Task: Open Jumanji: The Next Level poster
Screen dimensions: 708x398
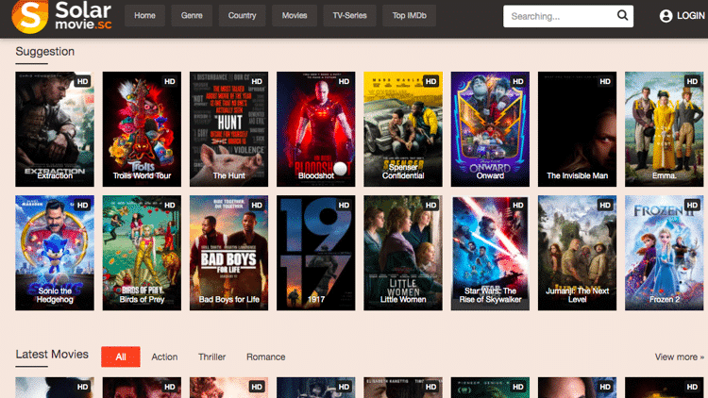Action: click(x=577, y=253)
